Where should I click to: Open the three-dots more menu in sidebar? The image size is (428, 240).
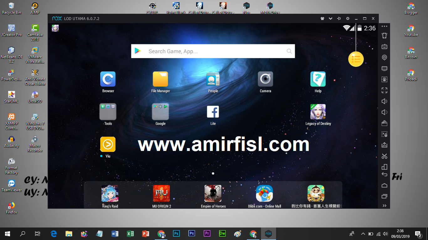click(x=384, y=26)
